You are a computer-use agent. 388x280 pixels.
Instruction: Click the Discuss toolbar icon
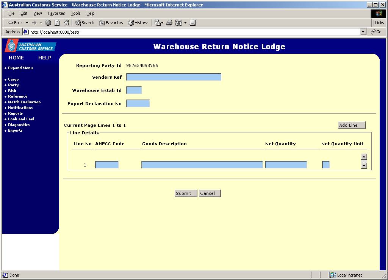(x=193, y=23)
